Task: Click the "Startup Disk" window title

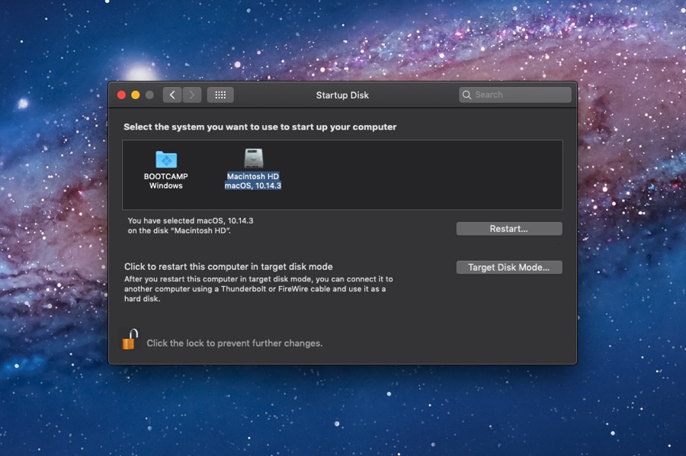Action: 342,95
